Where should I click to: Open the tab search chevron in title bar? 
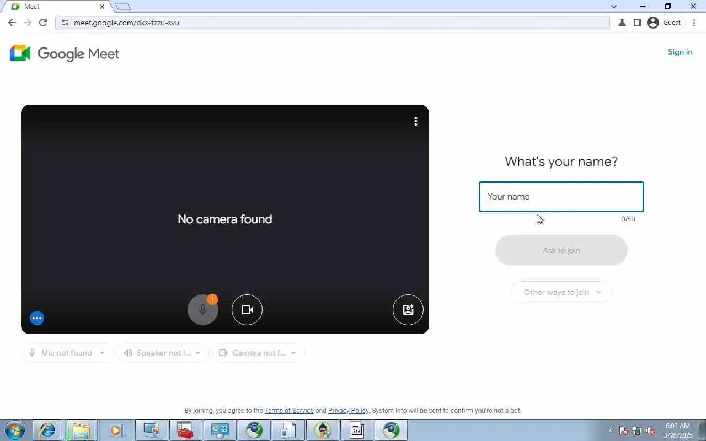pos(614,7)
